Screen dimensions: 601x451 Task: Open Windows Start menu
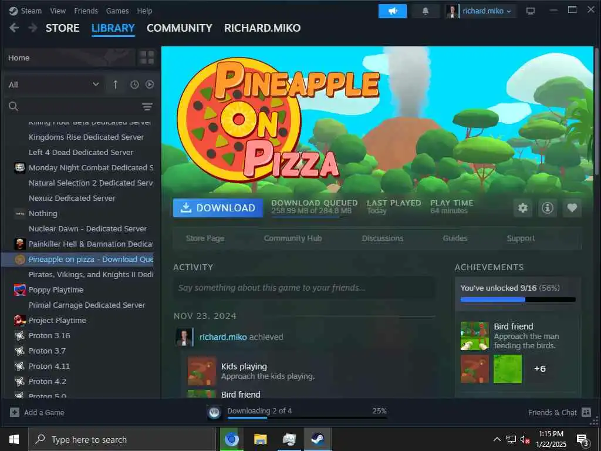[x=14, y=439]
